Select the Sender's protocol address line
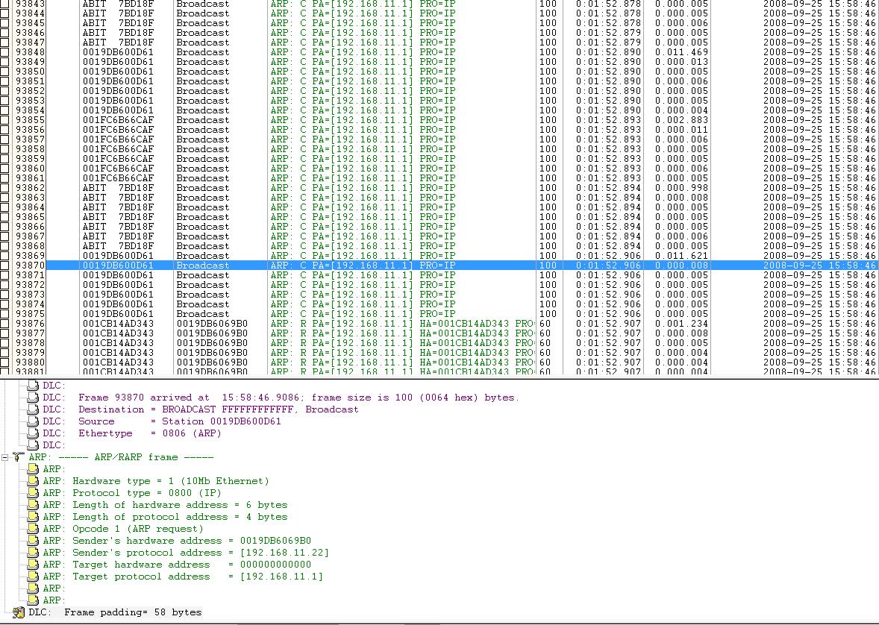This screenshot has width=879, height=625. coord(200,553)
